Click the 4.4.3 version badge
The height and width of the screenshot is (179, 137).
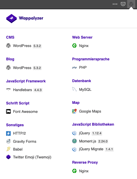tap(38, 90)
